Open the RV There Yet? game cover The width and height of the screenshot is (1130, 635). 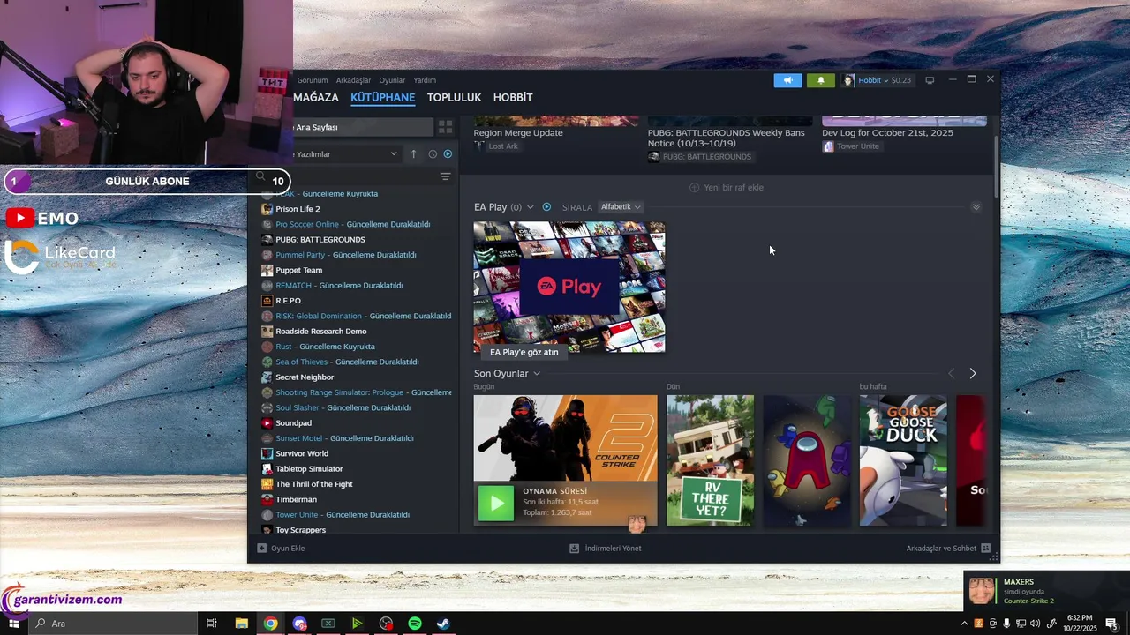coord(710,460)
